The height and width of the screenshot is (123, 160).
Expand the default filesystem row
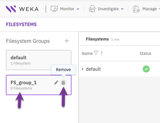[x=82, y=69]
